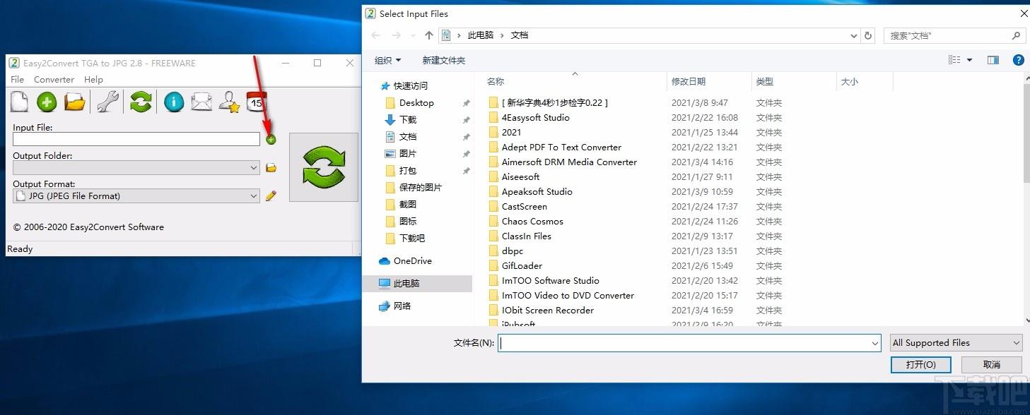Click the 新建文件夹 button
Image resolution: width=1030 pixels, height=415 pixels.
tap(444, 61)
